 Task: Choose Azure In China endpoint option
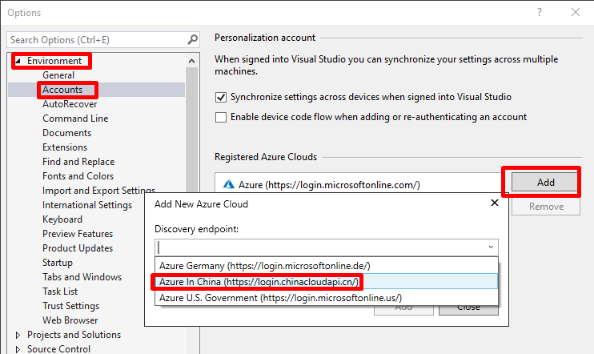pyautogui.click(x=326, y=282)
